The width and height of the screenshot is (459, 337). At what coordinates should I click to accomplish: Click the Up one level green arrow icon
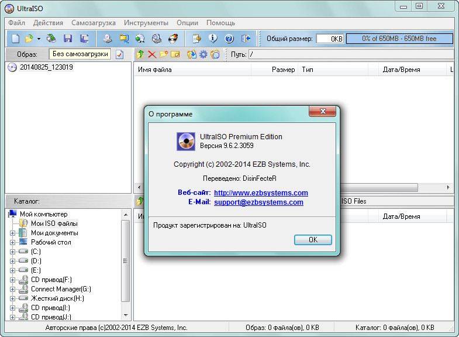point(140,54)
